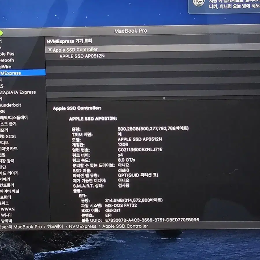Click Apple SSD Controller in the path bar

coord(125,226)
